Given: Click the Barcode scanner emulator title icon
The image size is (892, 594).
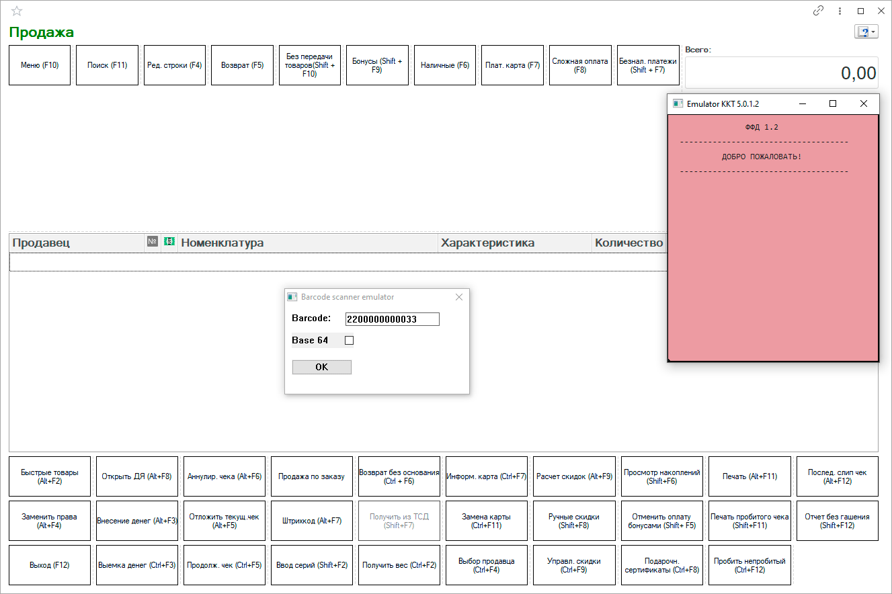Looking at the screenshot, I should click(292, 297).
